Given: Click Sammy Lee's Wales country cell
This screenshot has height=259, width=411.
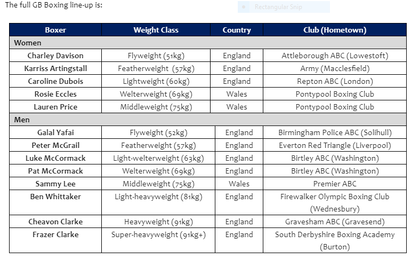Looking at the screenshot, I should [x=239, y=184].
